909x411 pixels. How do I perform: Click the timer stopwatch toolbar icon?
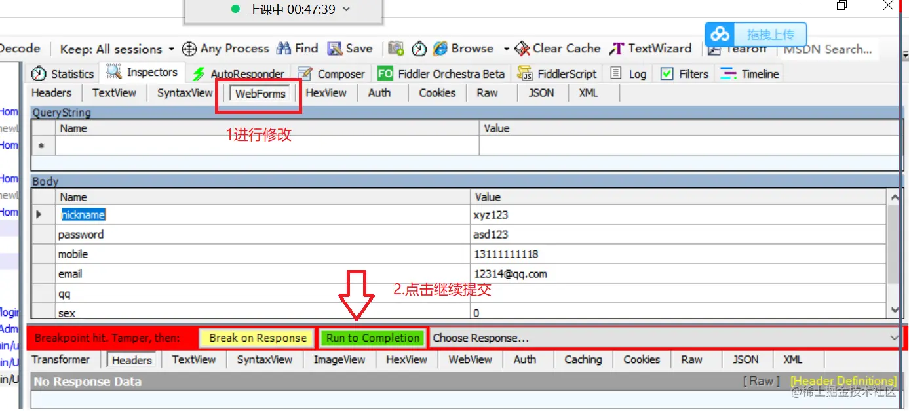(419, 49)
